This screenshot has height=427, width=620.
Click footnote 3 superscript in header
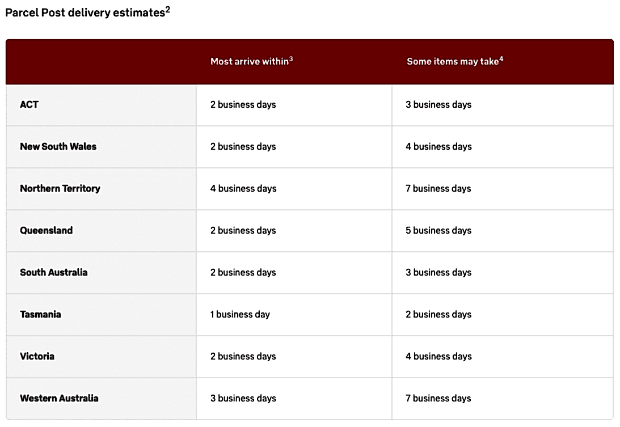[x=291, y=59]
